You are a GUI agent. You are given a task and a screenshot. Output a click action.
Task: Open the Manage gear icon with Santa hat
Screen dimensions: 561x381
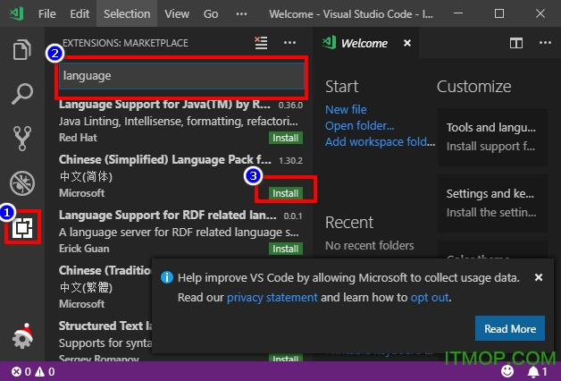(x=22, y=336)
